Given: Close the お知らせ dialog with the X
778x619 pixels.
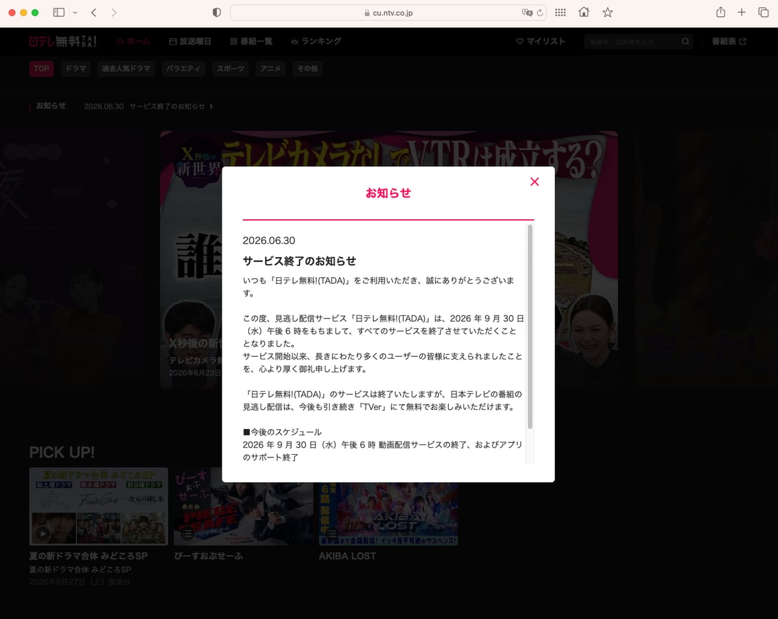Looking at the screenshot, I should (x=534, y=182).
